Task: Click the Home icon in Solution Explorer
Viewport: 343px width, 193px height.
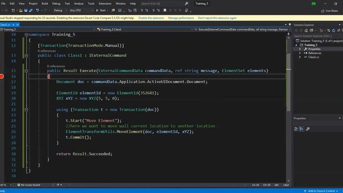Action: [306, 31]
